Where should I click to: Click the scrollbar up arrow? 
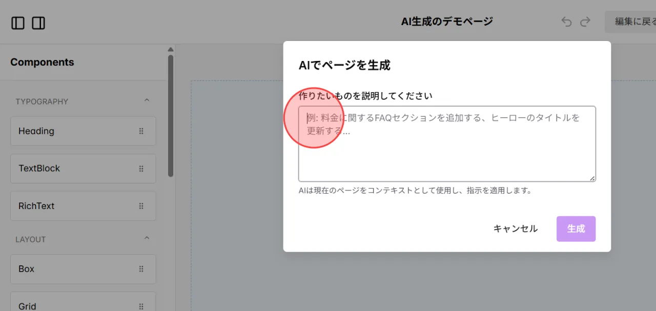point(171,50)
